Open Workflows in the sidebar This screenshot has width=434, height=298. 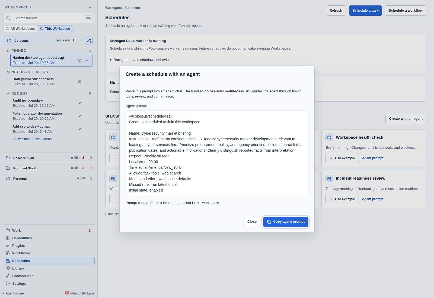pos(49,253)
